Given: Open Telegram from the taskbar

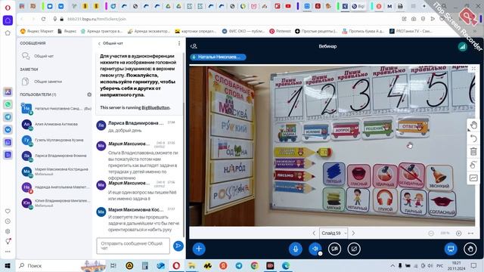Looking at the screenshot, I should click(239, 265).
